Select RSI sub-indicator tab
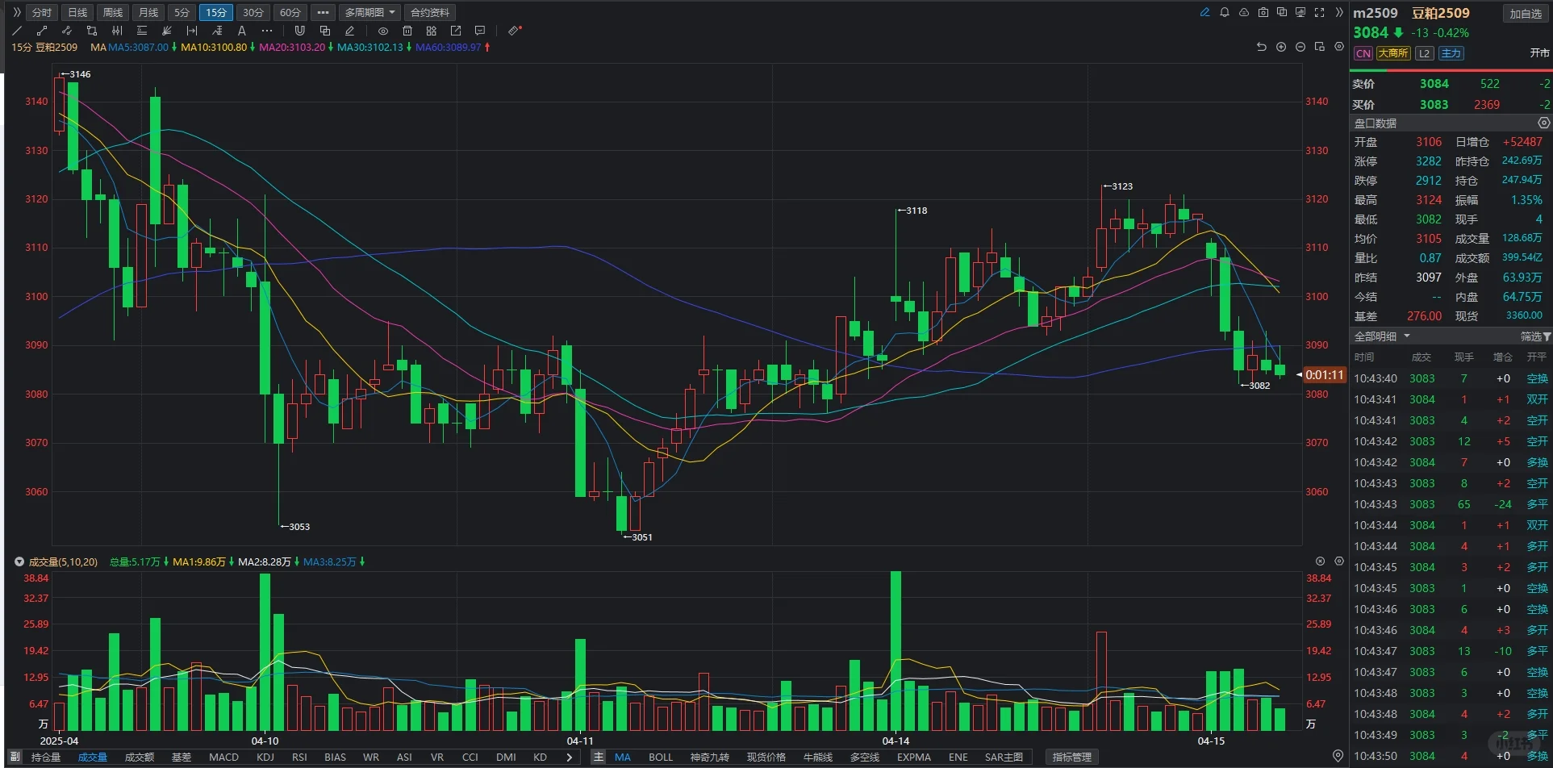The width and height of the screenshot is (1553, 768). (x=299, y=757)
